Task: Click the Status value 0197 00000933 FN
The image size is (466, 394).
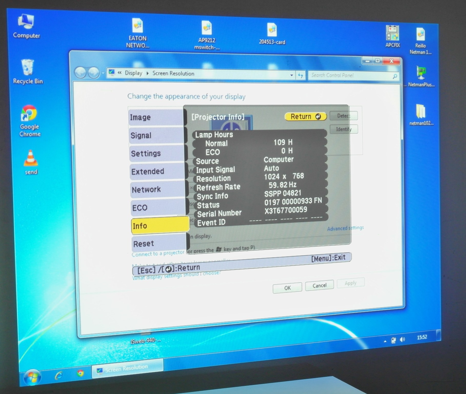Action: tap(293, 201)
